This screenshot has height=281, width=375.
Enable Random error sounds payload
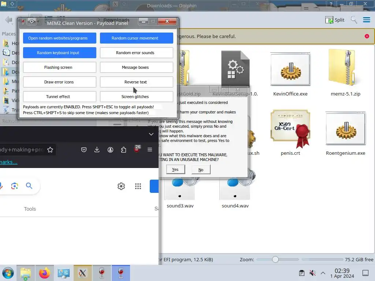136,53
